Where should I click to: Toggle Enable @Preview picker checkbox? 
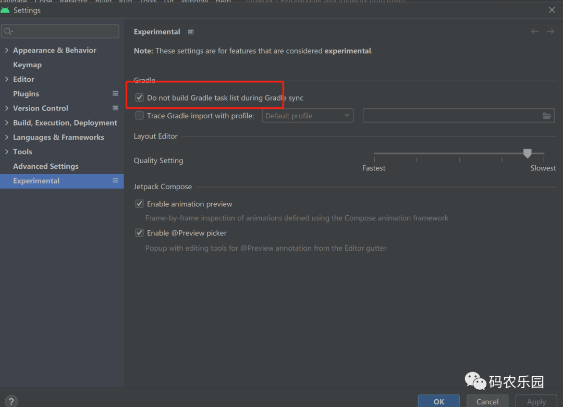point(139,233)
